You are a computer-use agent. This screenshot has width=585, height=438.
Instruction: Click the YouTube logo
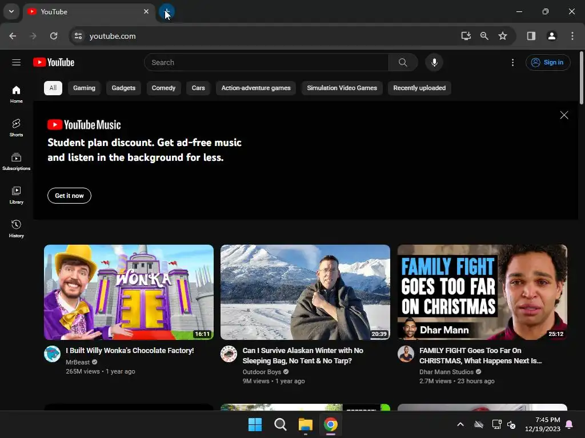pos(54,62)
